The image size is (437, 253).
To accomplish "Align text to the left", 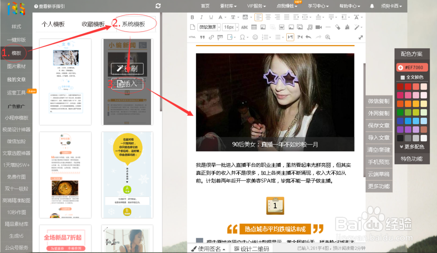I will (258, 18).
